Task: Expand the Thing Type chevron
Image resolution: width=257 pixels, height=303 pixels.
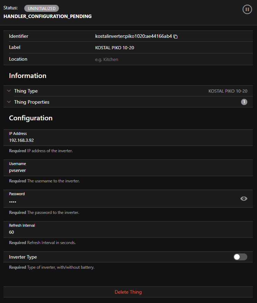Action: [x=9, y=91]
